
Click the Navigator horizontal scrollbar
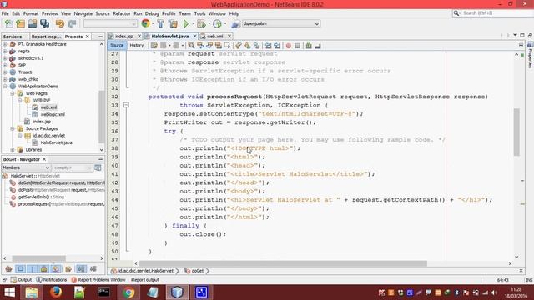(39, 258)
